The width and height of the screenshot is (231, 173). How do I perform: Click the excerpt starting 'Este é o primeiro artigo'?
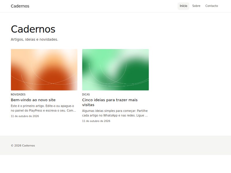(x=44, y=108)
